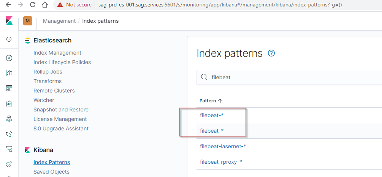Open the filebeat-rproxy-* index pattern
This screenshot has width=382, height=177.
coord(221,162)
